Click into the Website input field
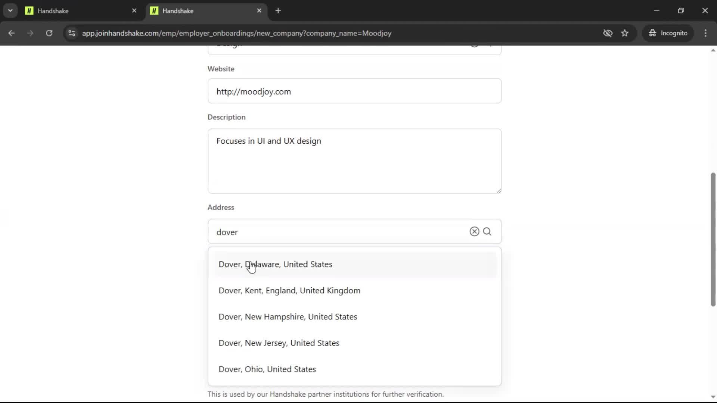The image size is (717, 403). point(354,91)
